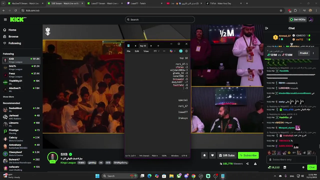Open Notepad File menu
This screenshot has height=180, width=320.
pos(128,51)
